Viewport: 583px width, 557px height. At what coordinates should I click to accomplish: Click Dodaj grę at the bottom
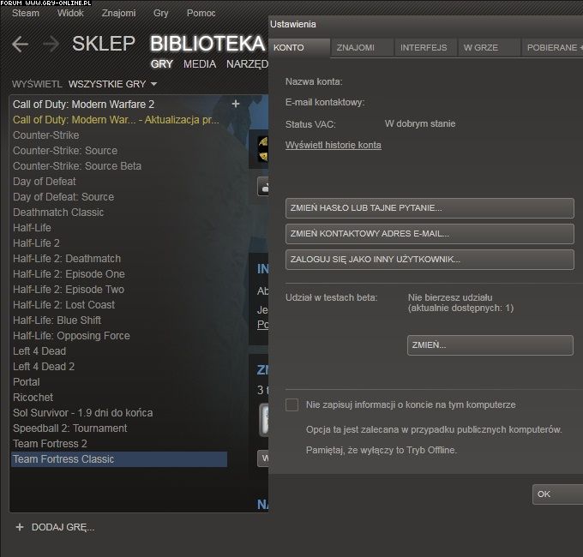pos(63,527)
